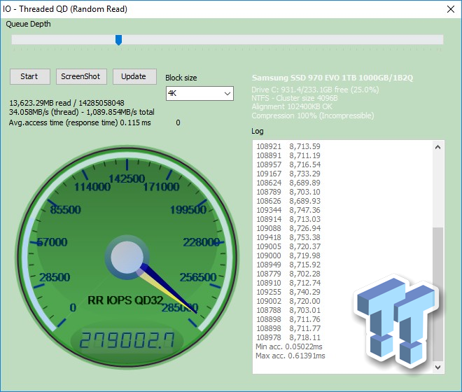
Task: Click the Start button
Action: click(30, 76)
